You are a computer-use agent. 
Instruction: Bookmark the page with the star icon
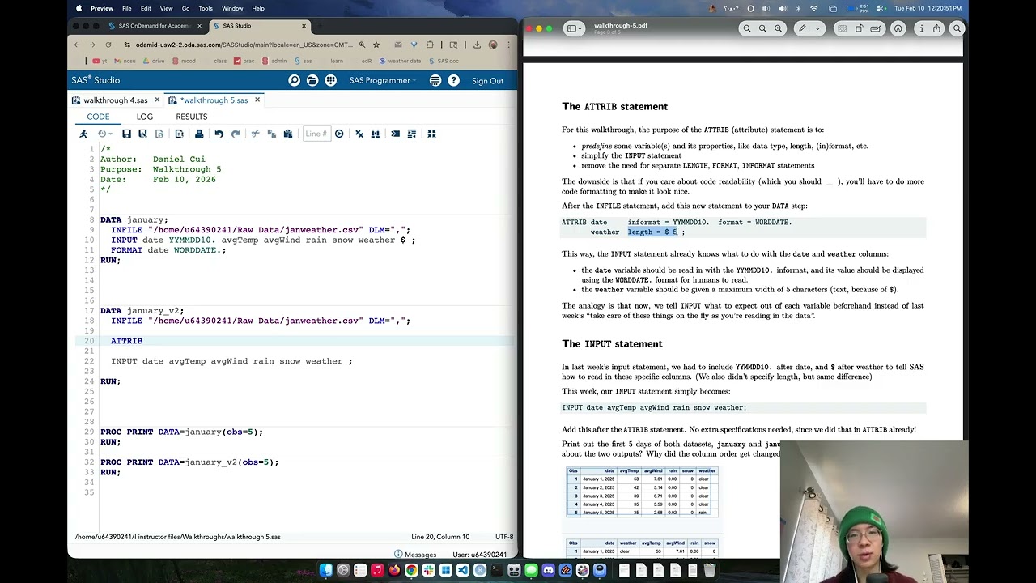point(376,45)
